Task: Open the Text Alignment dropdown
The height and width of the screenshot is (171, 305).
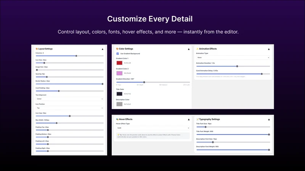Action: pyautogui.click(x=69, y=99)
